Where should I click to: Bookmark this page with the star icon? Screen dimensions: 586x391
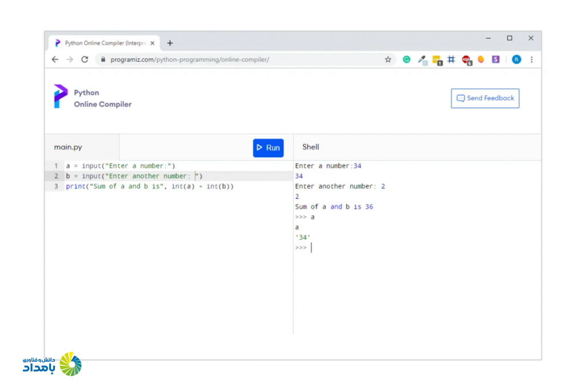388,60
